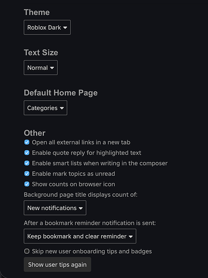Toggle Show counts on browser icon
This screenshot has width=208, height=278.
[27, 184]
